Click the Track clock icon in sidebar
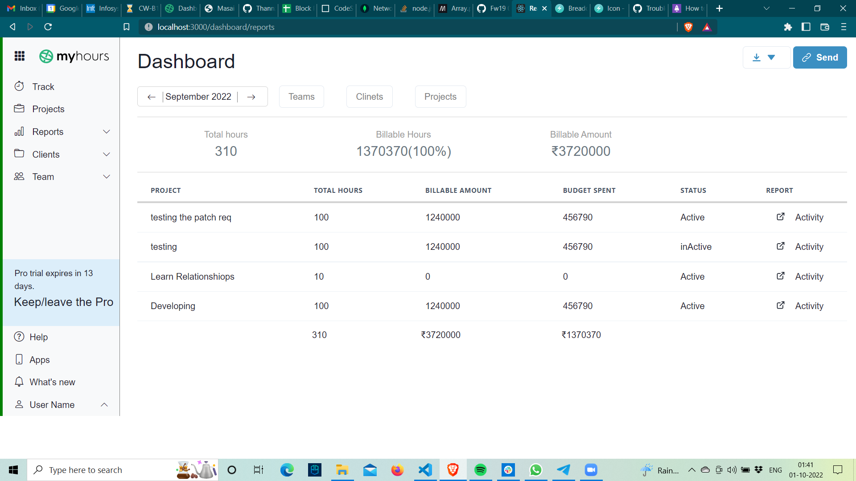This screenshot has width=856, height=481. click(x=19, y=86)
